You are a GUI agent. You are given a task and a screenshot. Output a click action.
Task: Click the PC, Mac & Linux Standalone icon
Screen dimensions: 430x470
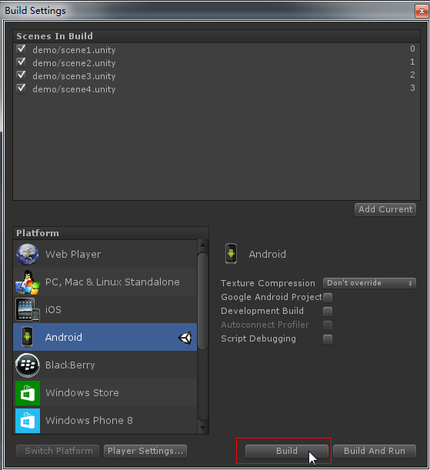(27, 282)
